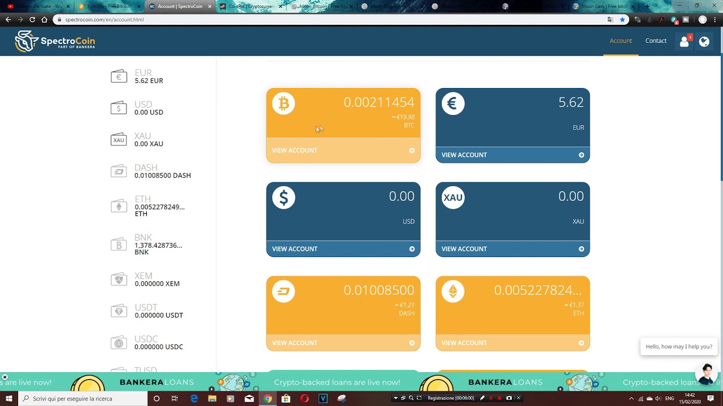The width and height of the screenshot is (723, 406).
Task: Reload the page
Action: 32,19
